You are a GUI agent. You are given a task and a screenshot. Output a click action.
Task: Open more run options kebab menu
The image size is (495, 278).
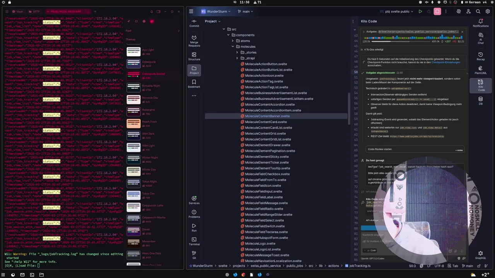[447, 12]
